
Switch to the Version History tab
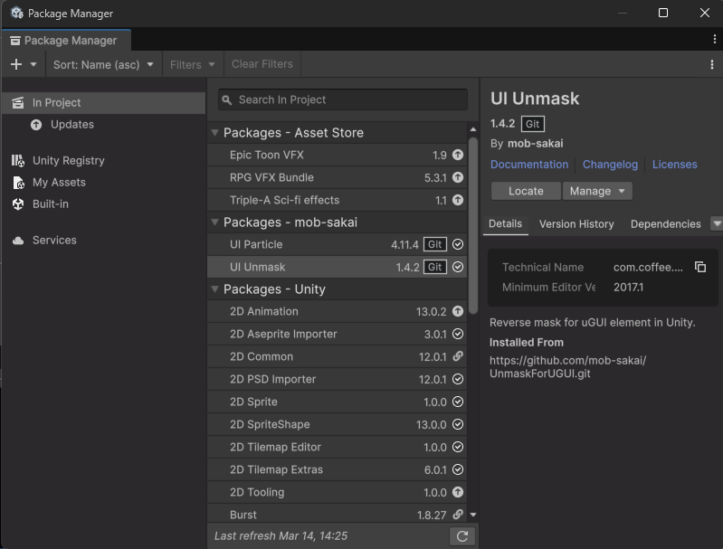click(x=576, y=224)
